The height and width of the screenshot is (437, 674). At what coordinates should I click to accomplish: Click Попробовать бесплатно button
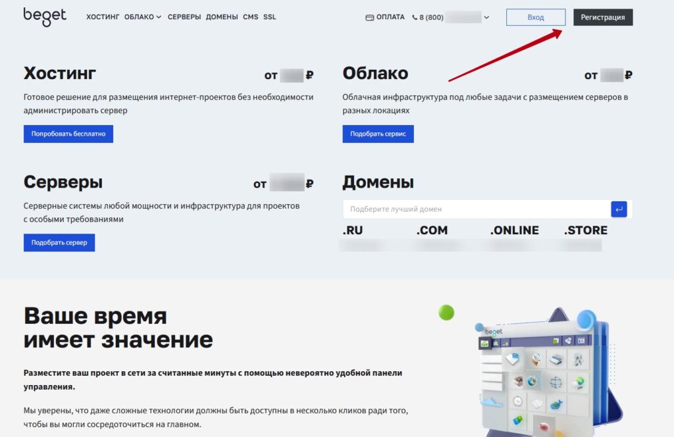68,134
